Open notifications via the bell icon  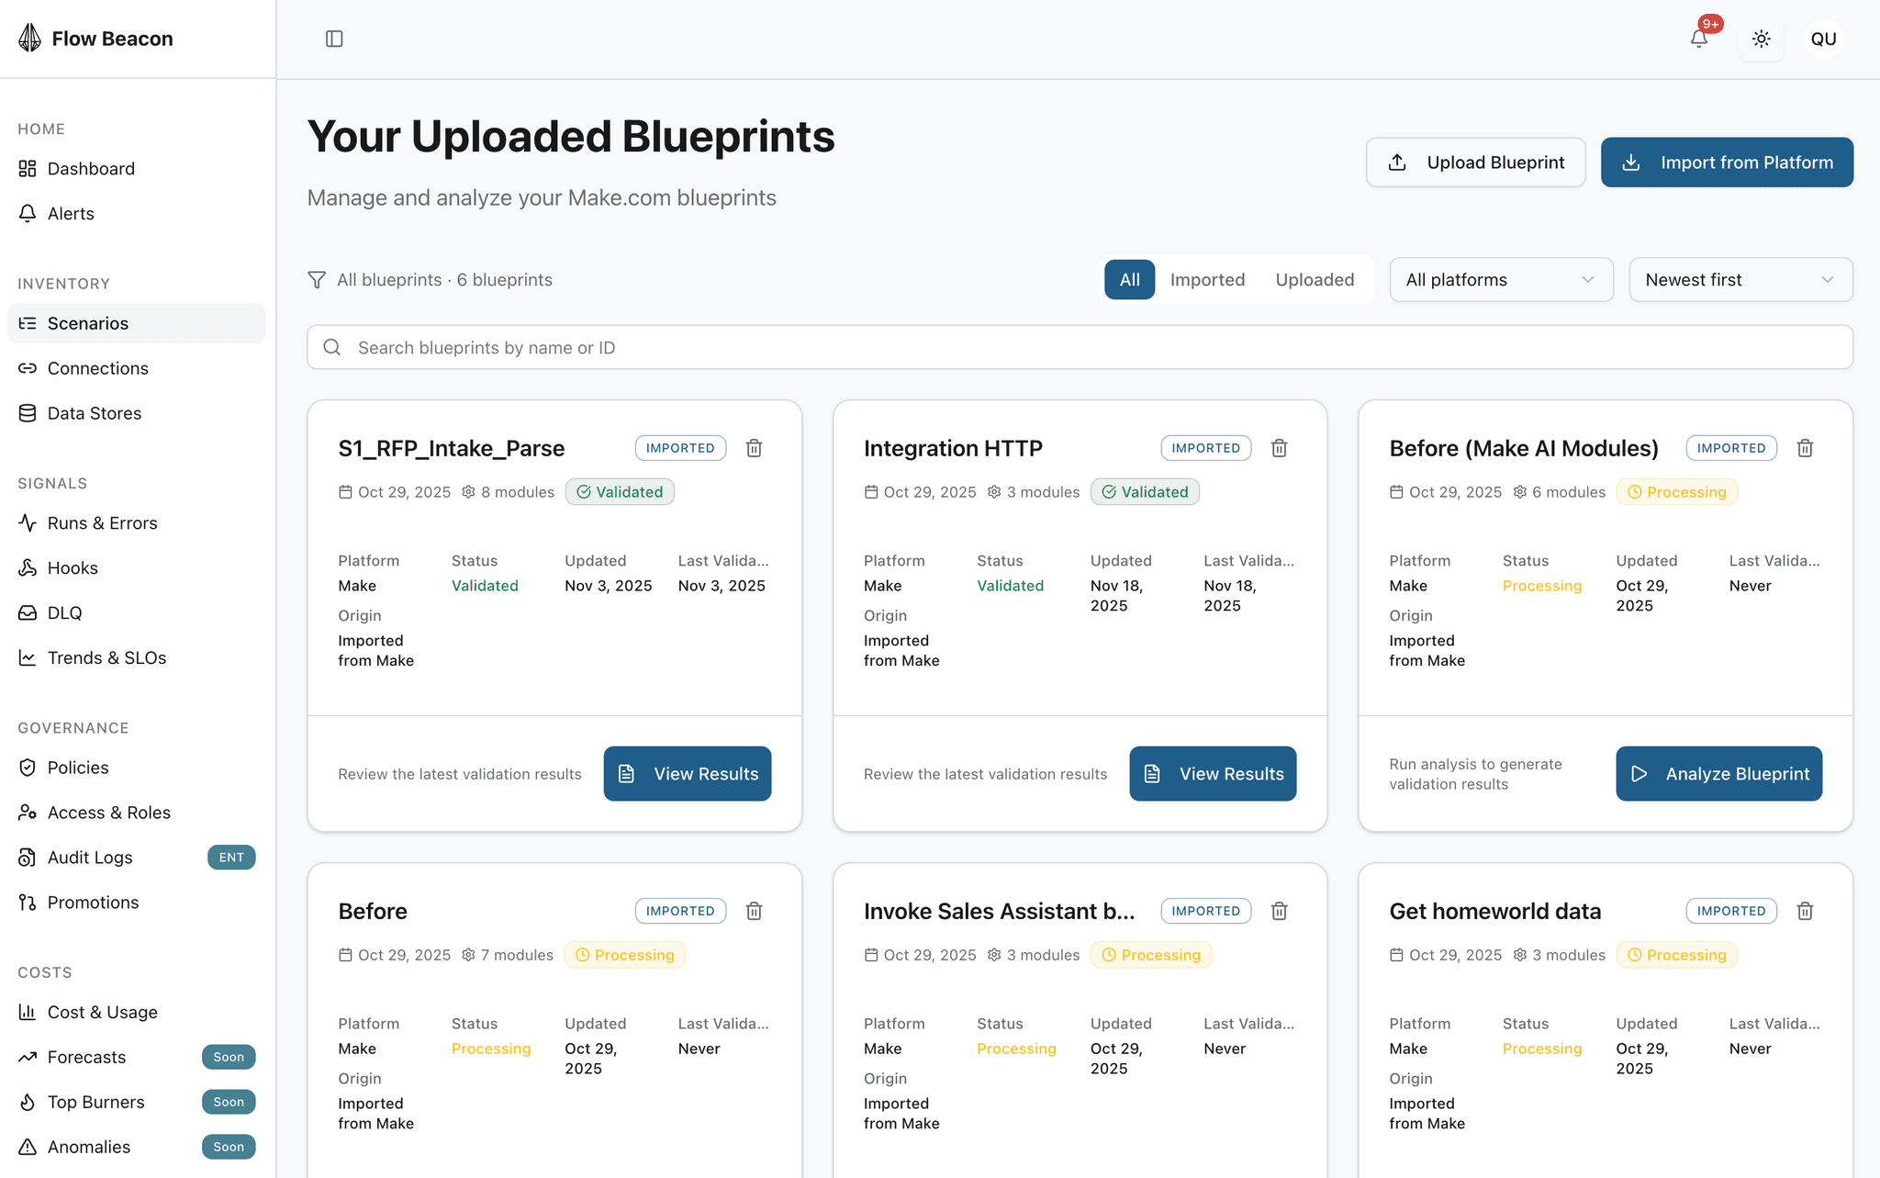pyautogui.click(x=1699, y=39)
